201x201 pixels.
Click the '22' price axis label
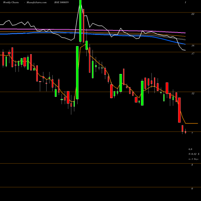coord(193,14)
